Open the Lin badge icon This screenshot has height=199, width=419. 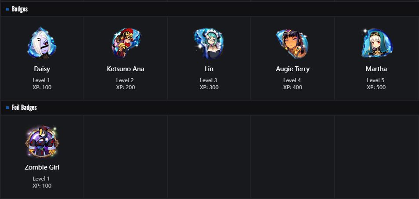tap(209, 43)
